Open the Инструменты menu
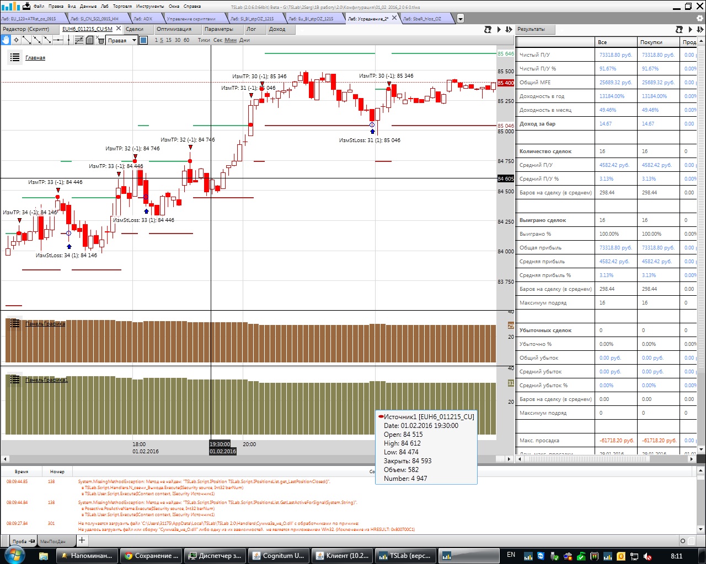706x564 pixels. coord(149,6)
